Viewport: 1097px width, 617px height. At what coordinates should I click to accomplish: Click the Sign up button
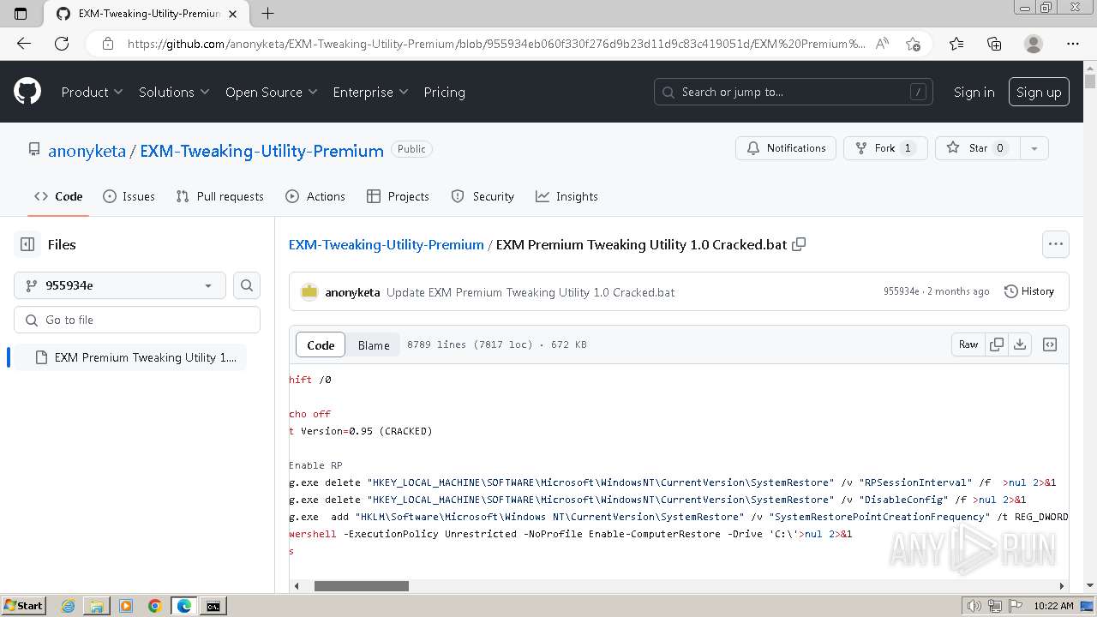click(1039, 92)
